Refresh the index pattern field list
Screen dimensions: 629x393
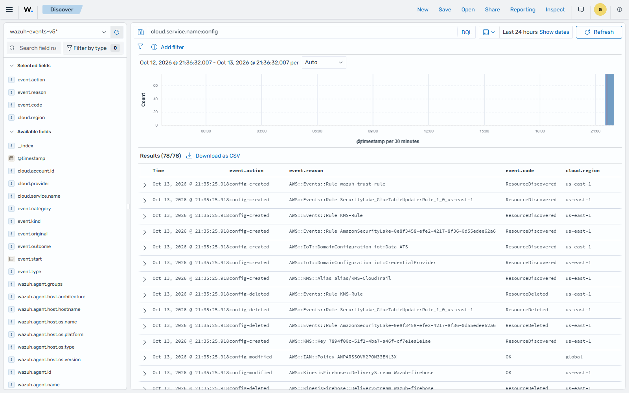(117, 32)
